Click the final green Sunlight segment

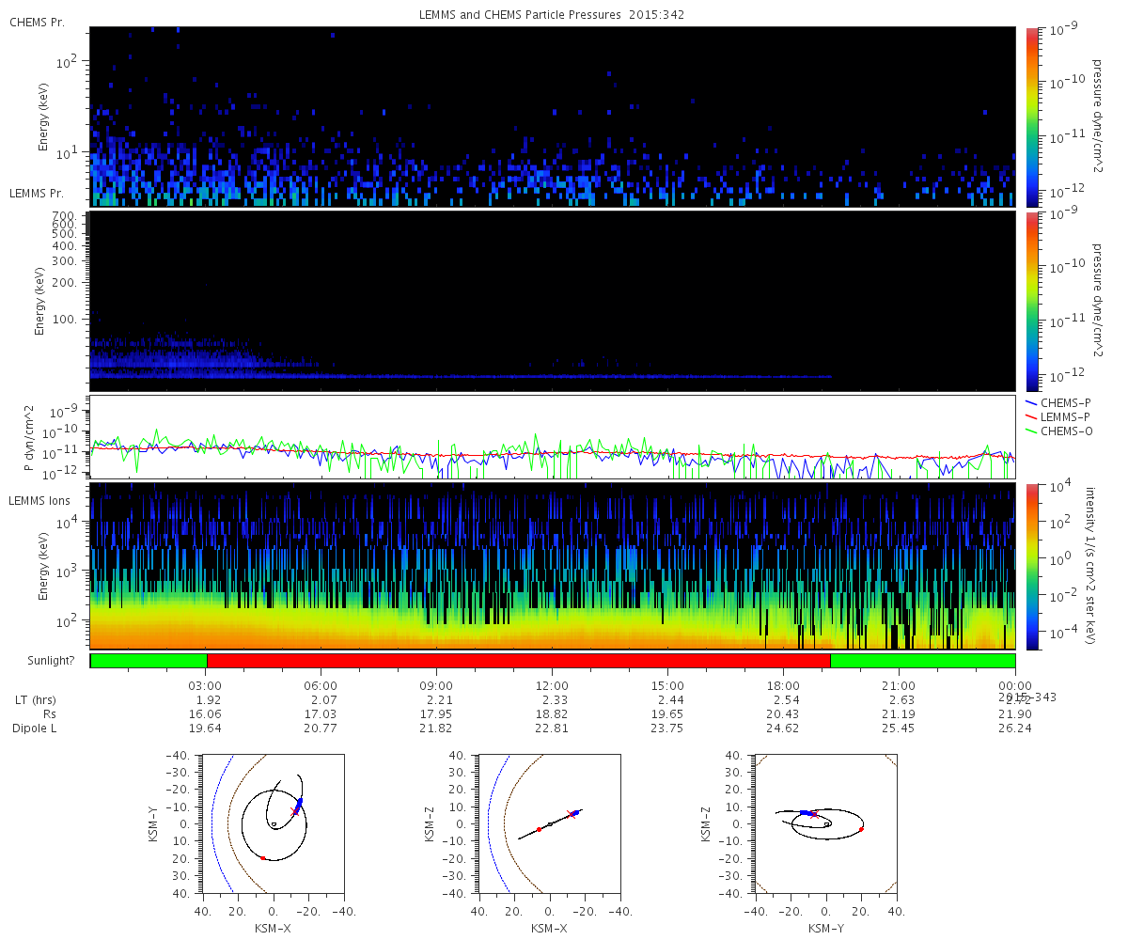pos(922,660)
